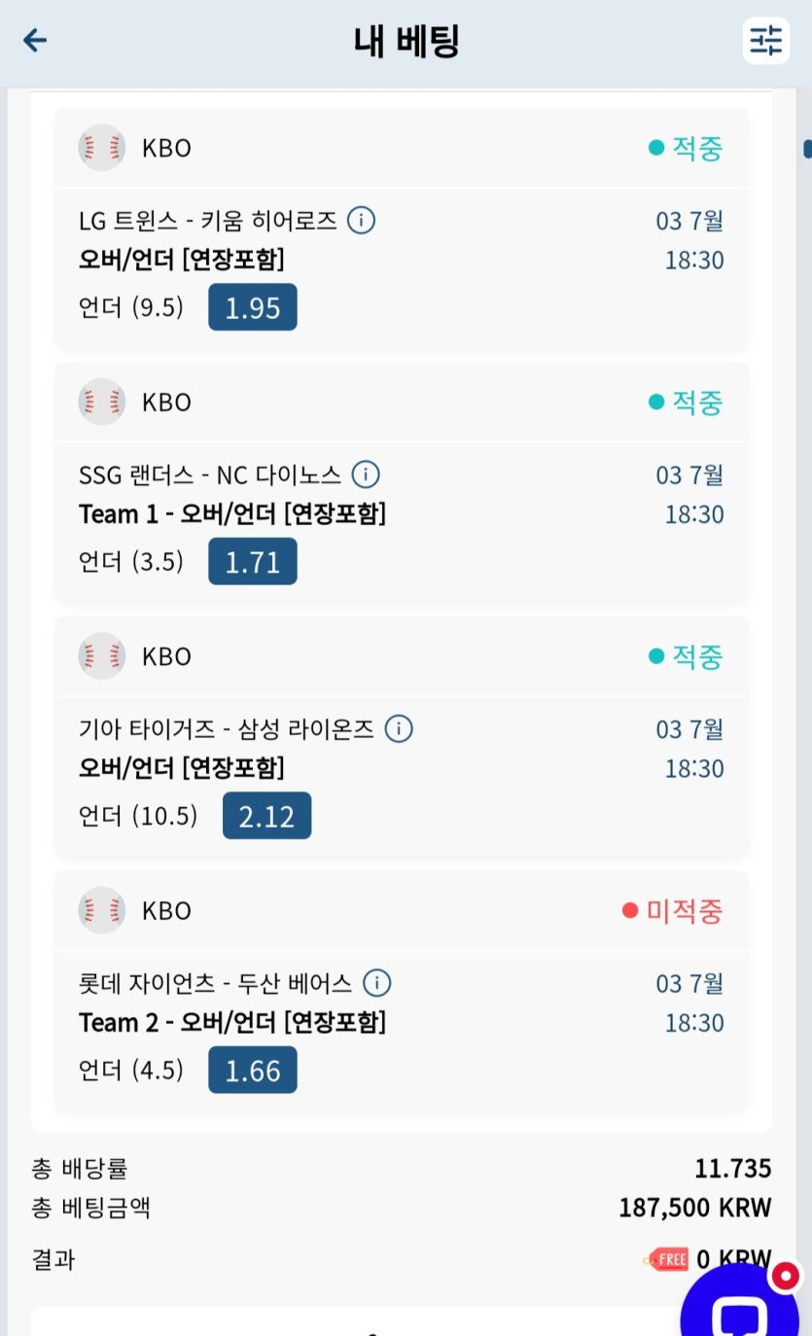Tap the FREE bet tag icon
Viewport: 812px width, 1336px height.
tap(667, 1260)
